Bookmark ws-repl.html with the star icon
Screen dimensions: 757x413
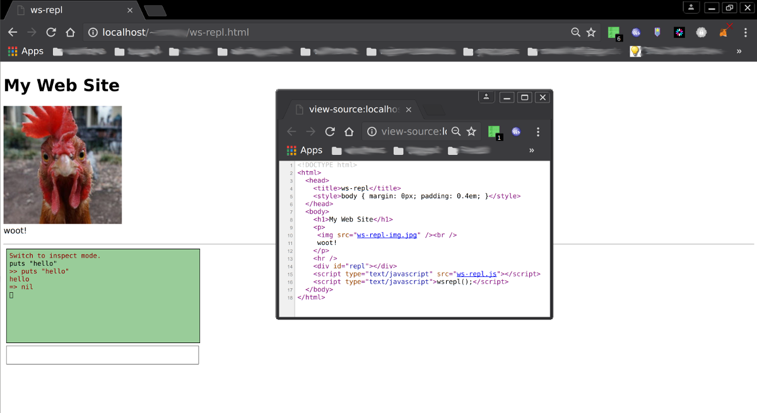pos(591,32)
